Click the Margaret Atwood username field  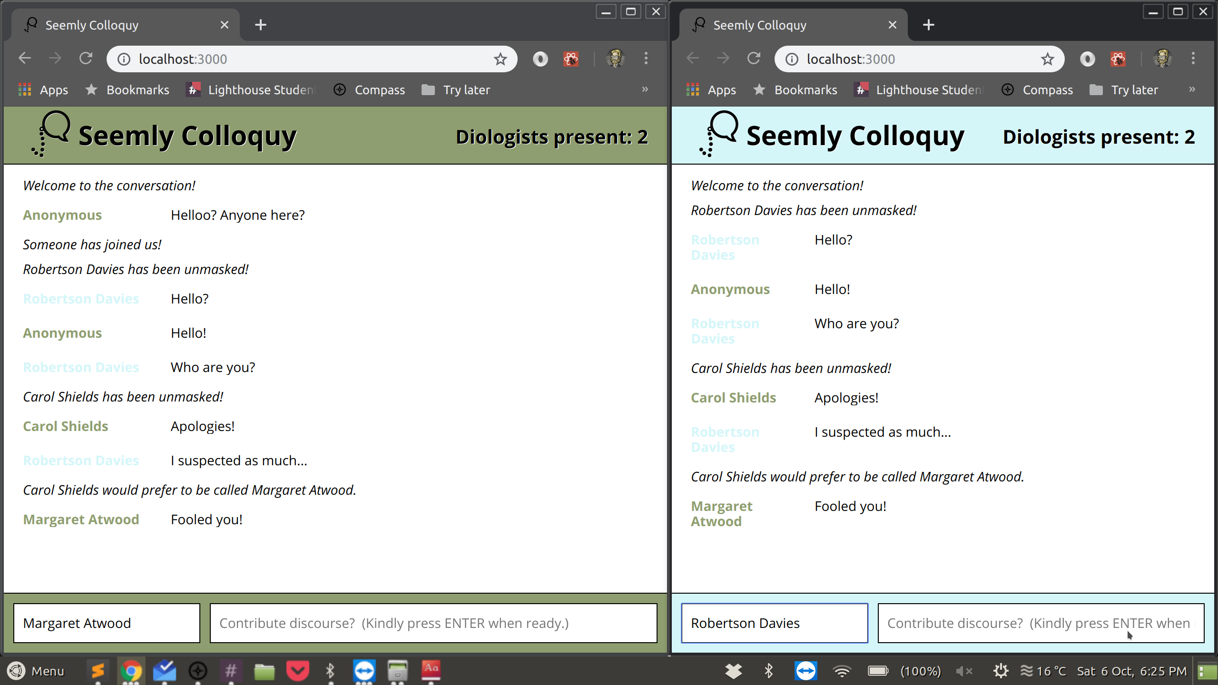(x=107, y=623)
